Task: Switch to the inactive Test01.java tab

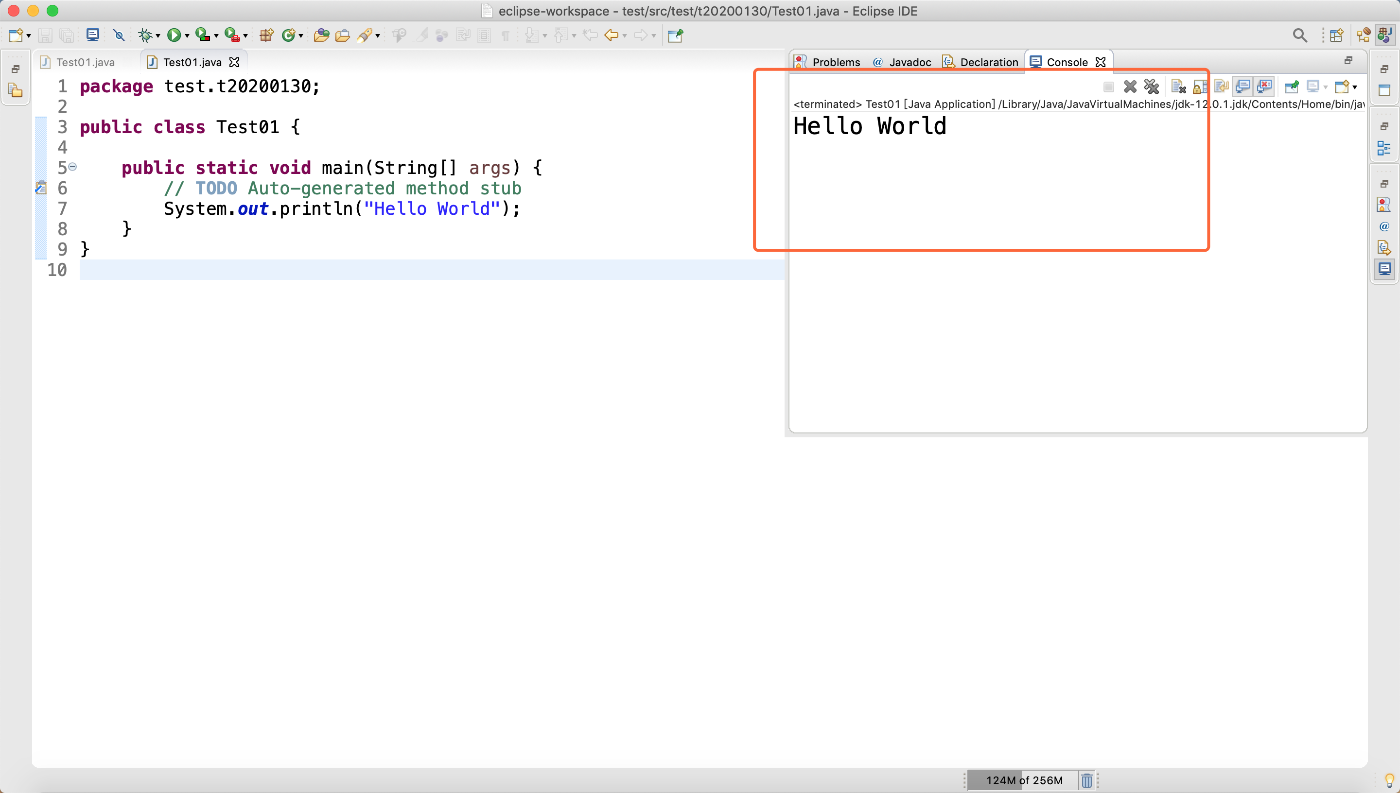Action: coord(85,62)
